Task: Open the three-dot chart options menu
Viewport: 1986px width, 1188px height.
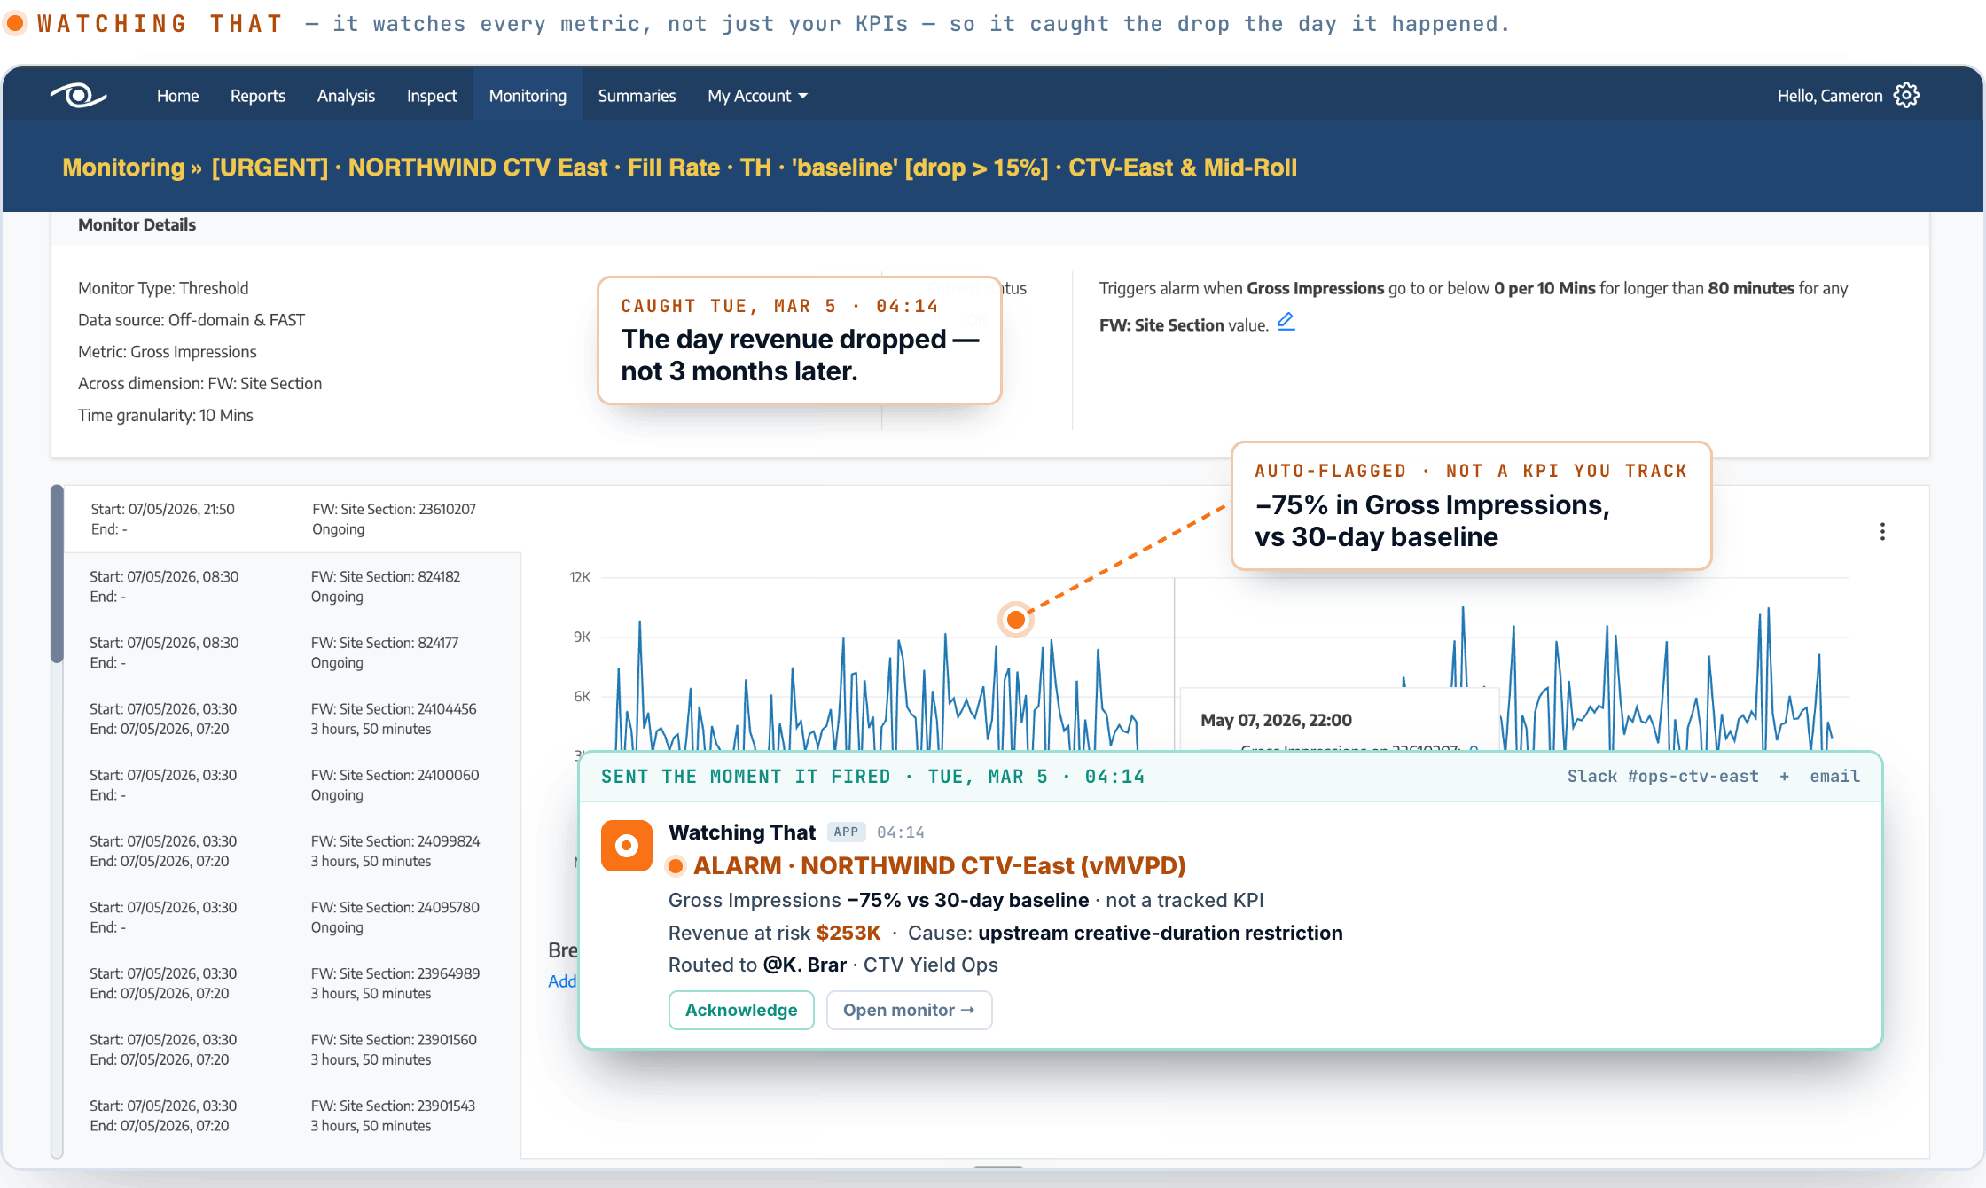Action: pyautogui.click(x=1882, y=532)
